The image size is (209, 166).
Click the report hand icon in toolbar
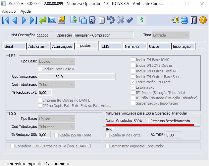point(62,20)
